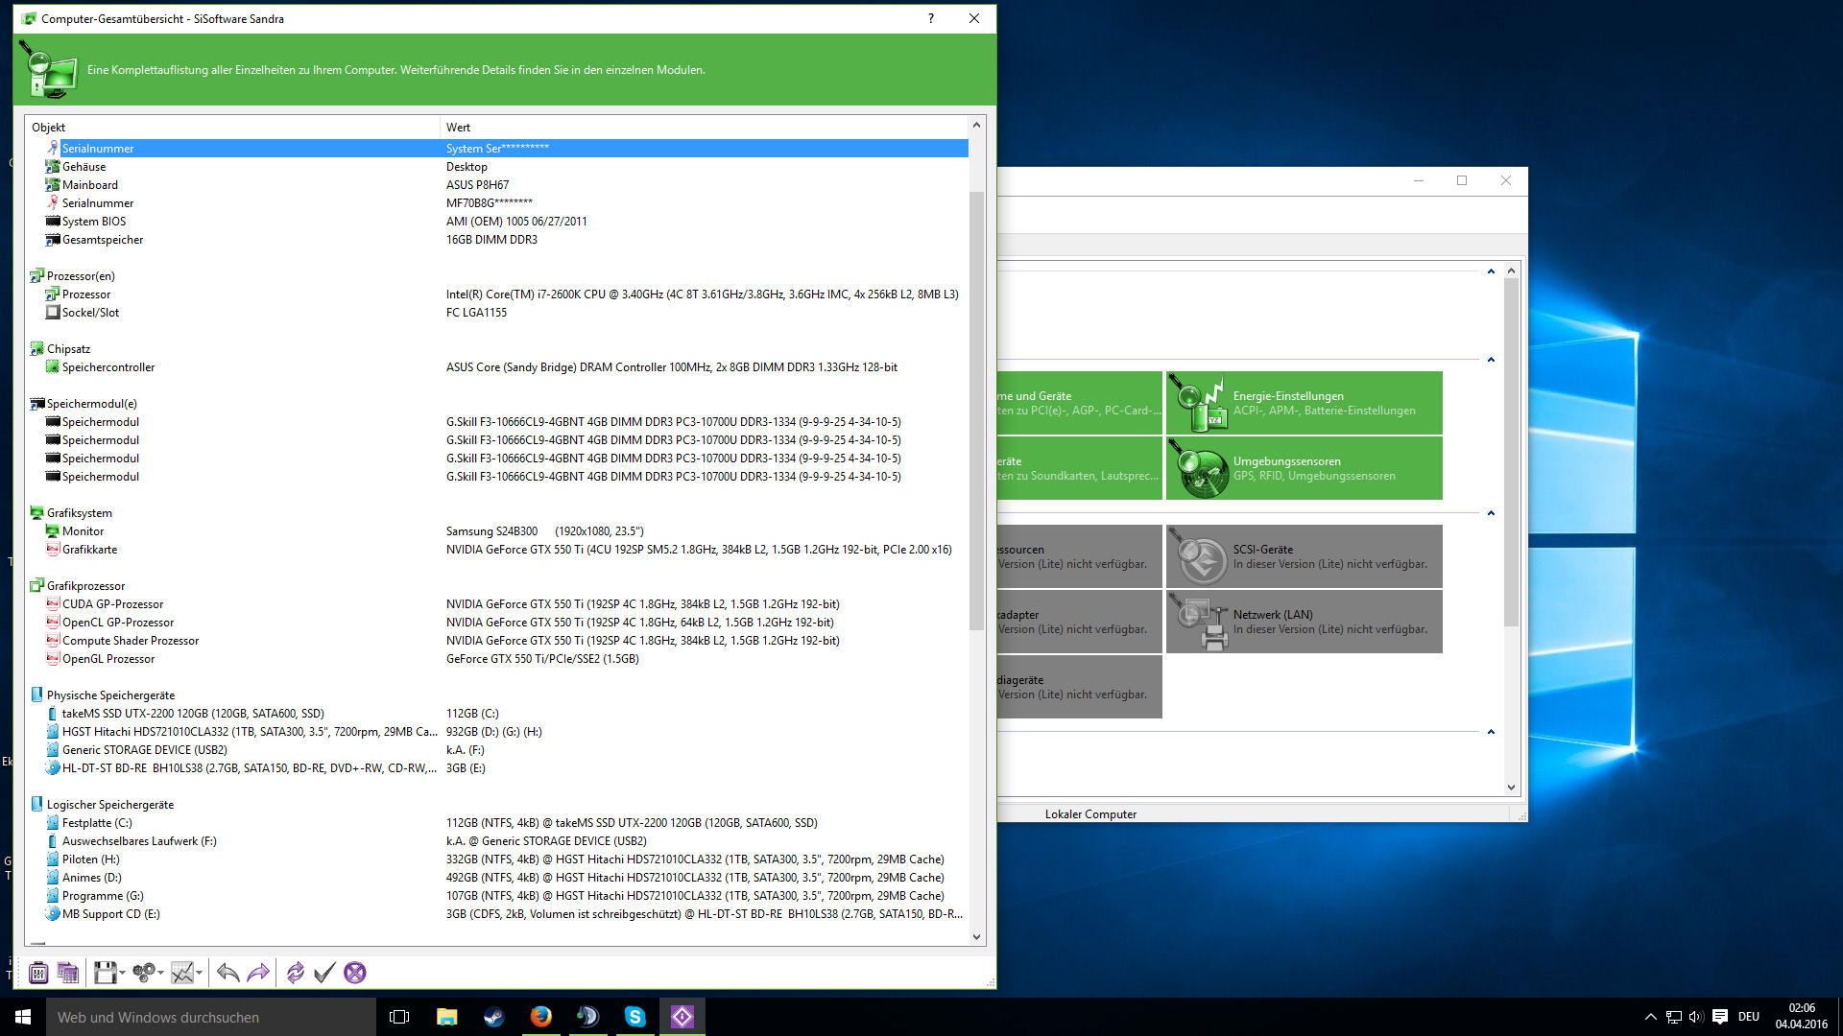This screenshot has width=1843, height=1036.
Task: Click the Grafikkarte row icon
Action: [53, 550]
